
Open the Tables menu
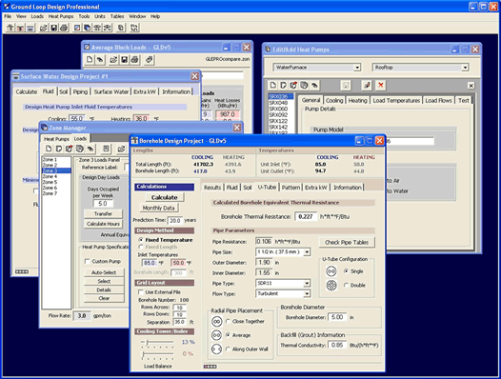117,16
